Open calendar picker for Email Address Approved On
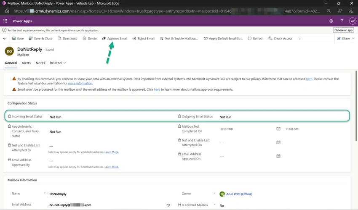This screenshot has height=210, width=358. [x=278, y=156]
